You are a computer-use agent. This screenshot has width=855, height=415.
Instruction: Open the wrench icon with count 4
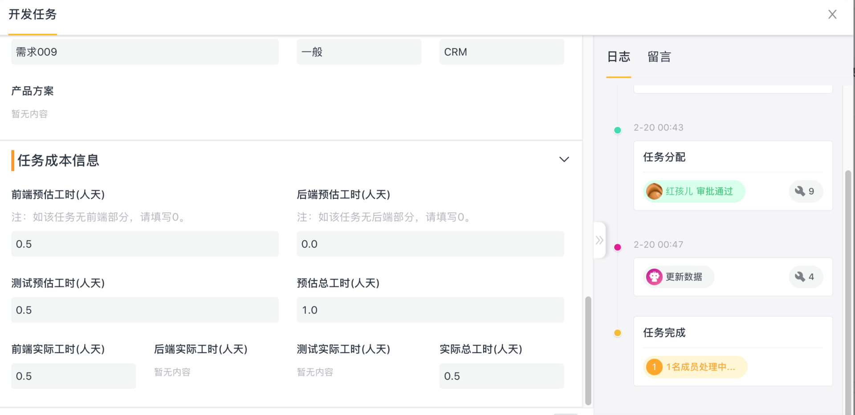pos(805,277)
